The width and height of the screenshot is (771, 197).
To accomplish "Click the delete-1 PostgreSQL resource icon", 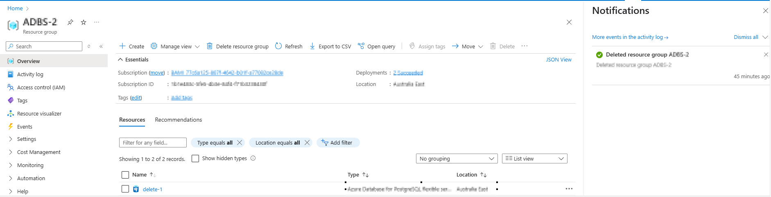I will pyautogui.click(x=136, y=189).
